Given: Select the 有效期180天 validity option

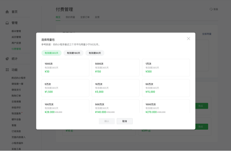Looking at the screenshot, I should tap(73, 53).
